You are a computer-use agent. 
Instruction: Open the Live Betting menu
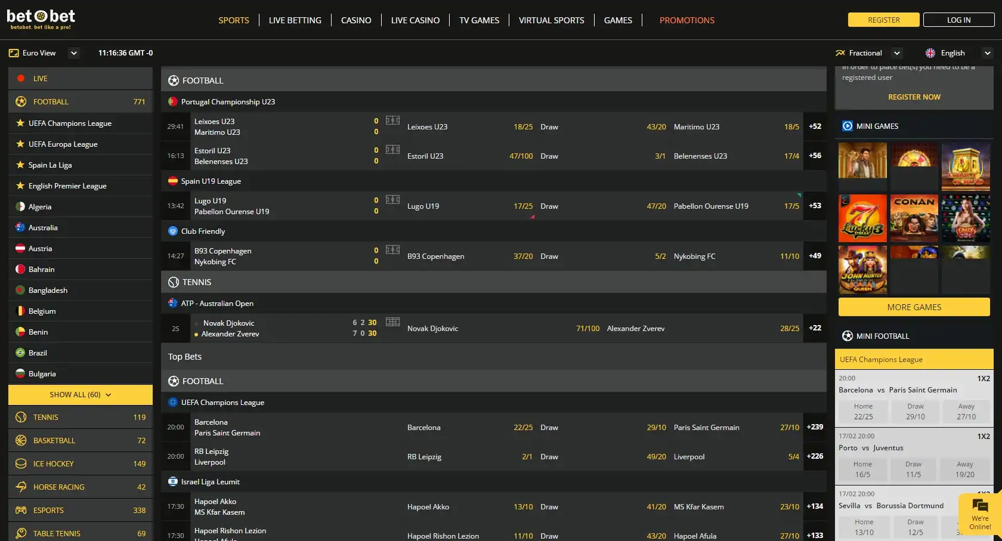pyautogui.click(x=295, y=20)
